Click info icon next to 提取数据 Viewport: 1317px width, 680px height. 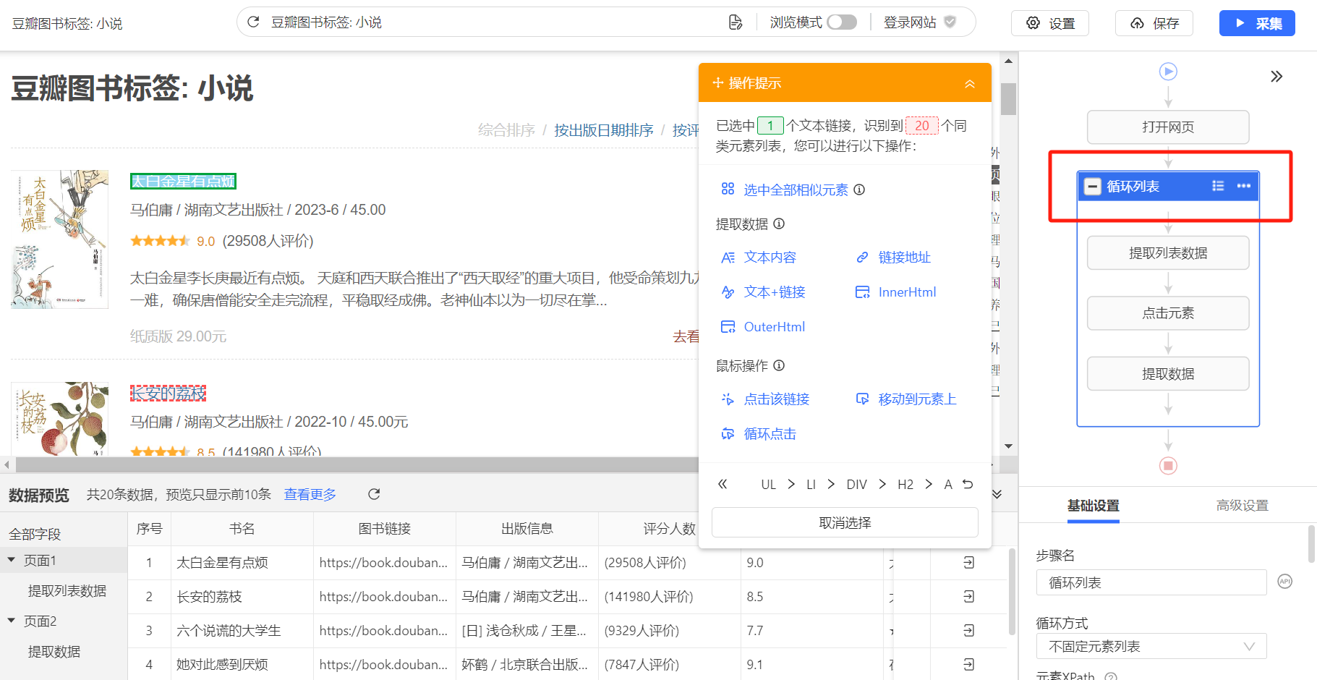point(779,224)
